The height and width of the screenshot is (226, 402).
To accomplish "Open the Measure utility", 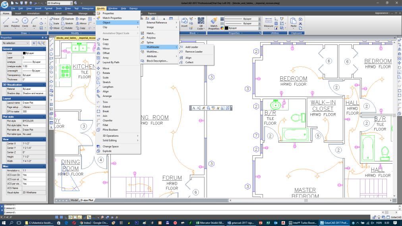I will coord(269,23).
